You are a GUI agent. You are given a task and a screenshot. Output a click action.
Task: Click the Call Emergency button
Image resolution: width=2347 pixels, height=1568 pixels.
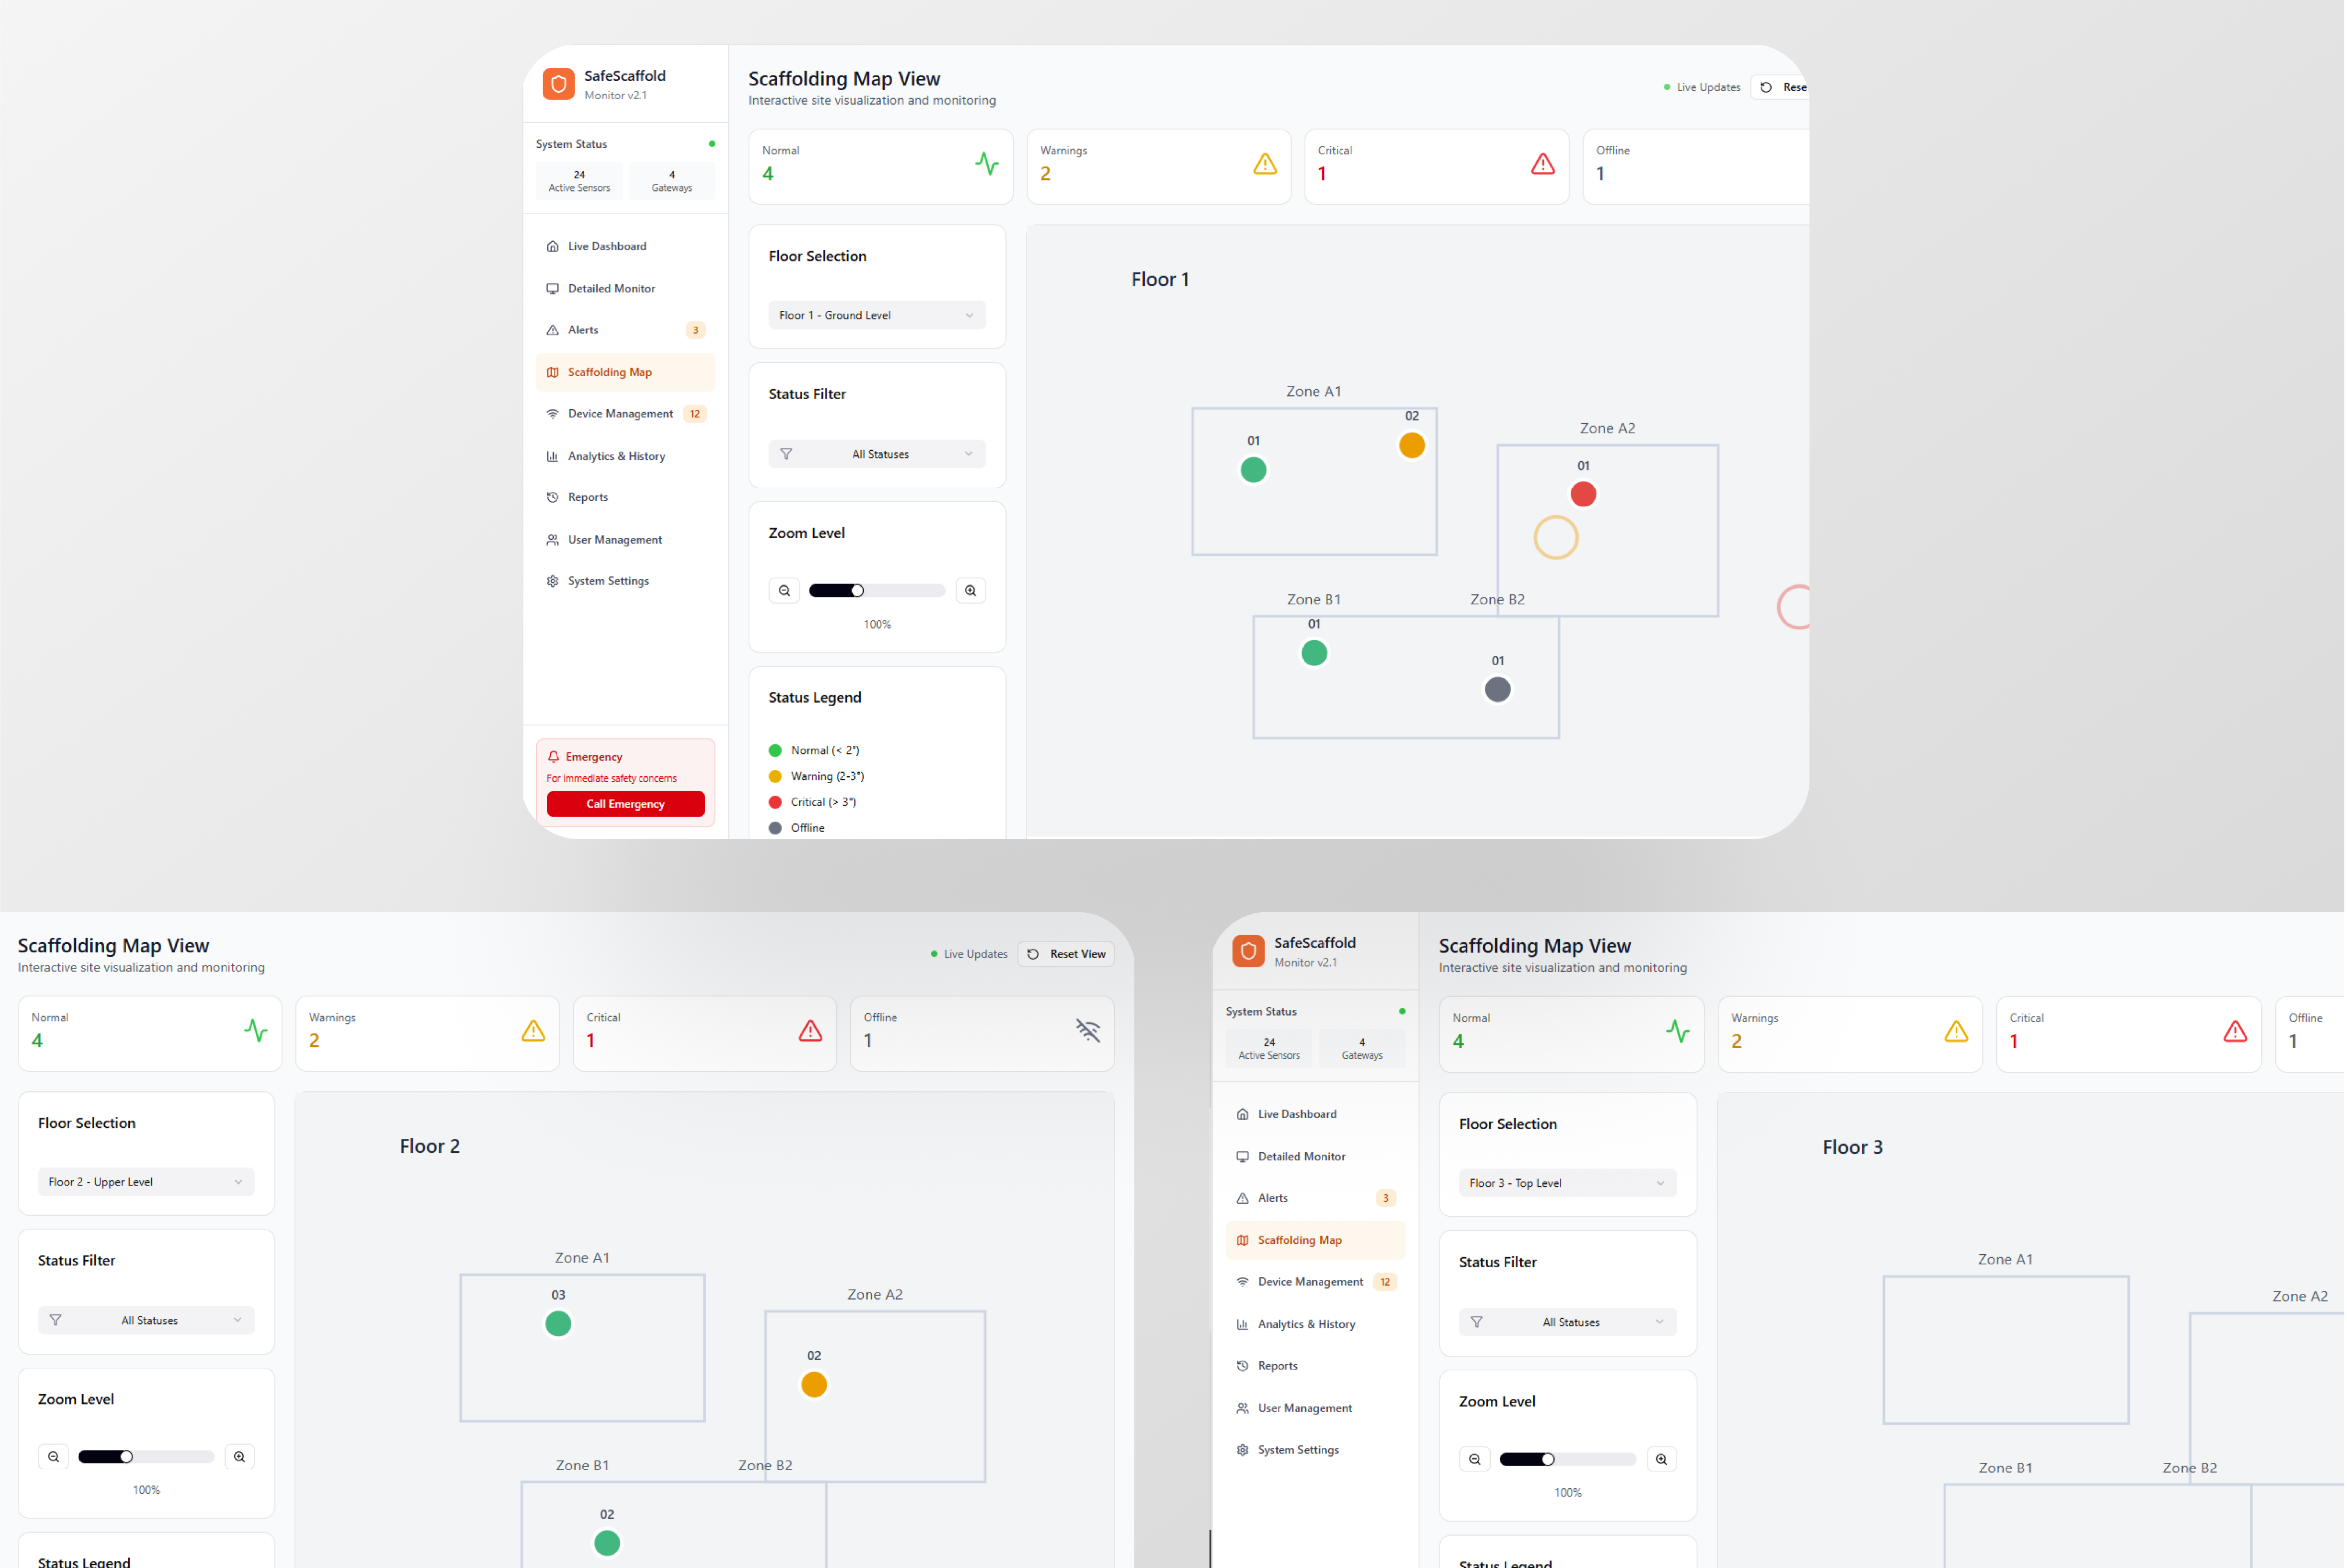pos(626,804)
